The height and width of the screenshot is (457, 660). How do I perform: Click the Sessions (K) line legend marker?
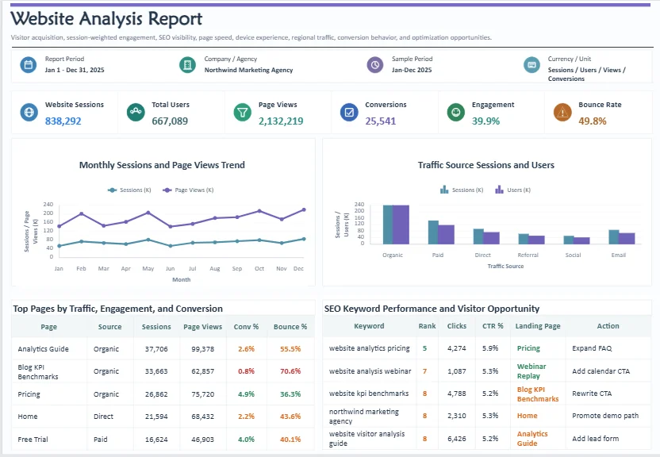click(112, 190)
